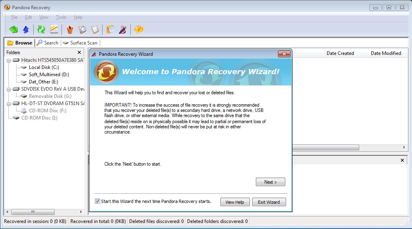
Task: Click the SDVDISK USB device icon
Action: tap(16, 89)
